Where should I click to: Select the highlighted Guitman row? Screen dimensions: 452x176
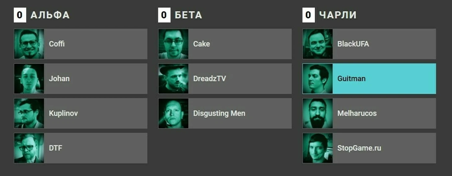384,79
